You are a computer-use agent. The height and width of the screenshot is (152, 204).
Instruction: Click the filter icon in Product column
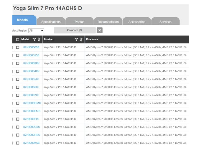76,39
